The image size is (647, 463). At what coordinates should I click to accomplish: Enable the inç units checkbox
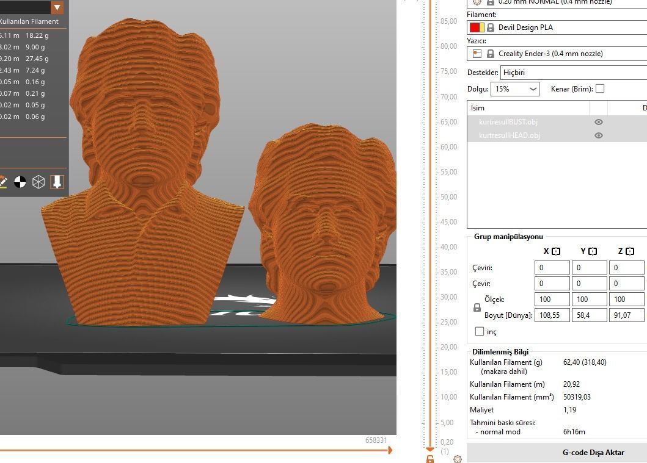pos(480,331)
